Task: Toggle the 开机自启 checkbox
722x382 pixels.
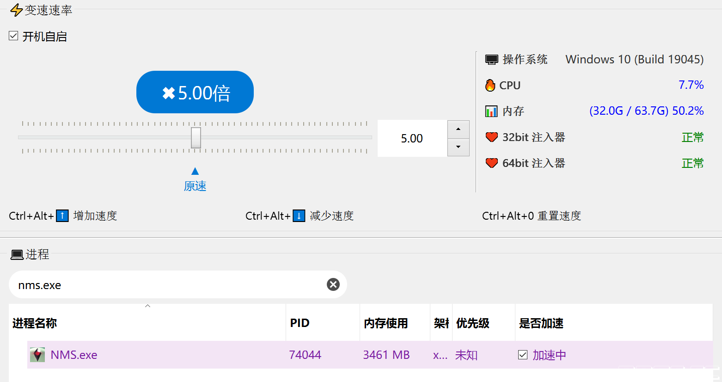Action: coord(13,36)
